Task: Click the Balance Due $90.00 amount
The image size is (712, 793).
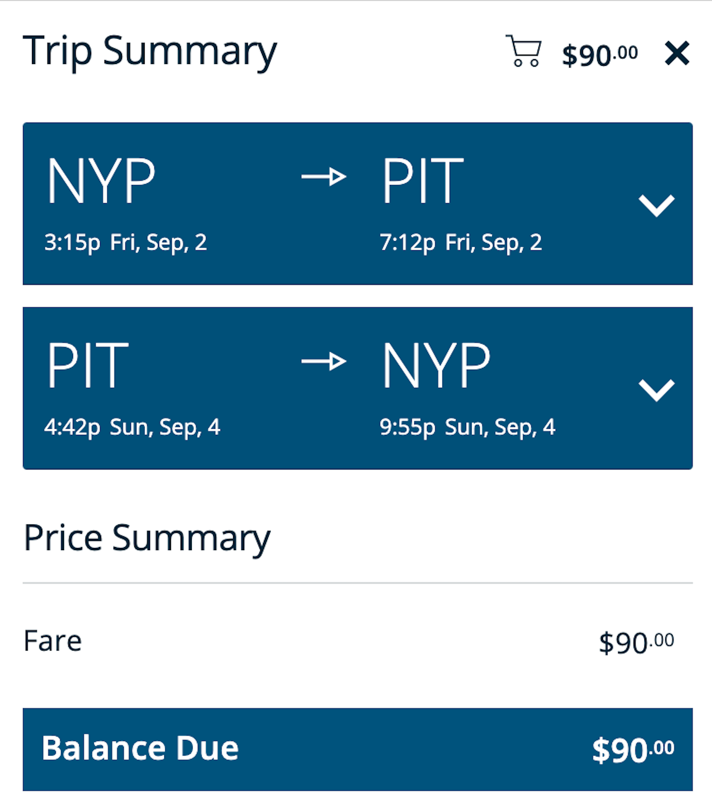Action: click(x=633, y=749)
